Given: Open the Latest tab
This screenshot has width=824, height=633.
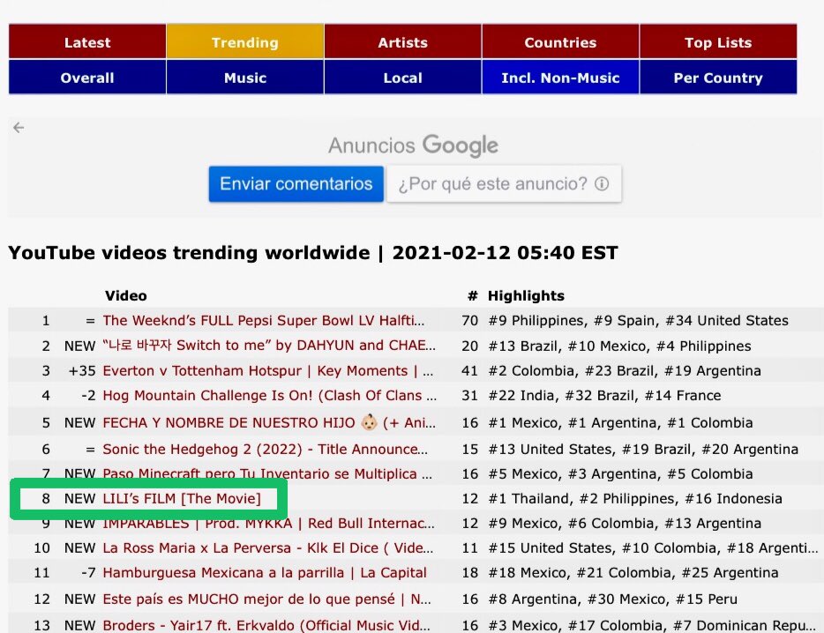Looking at the screenshot, I should 87,41.
